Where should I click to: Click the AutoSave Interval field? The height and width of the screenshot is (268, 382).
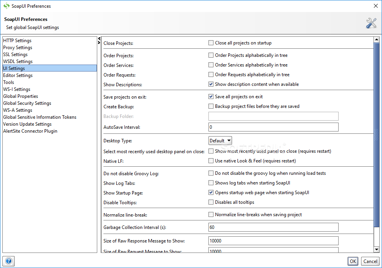tap(274, 127)
